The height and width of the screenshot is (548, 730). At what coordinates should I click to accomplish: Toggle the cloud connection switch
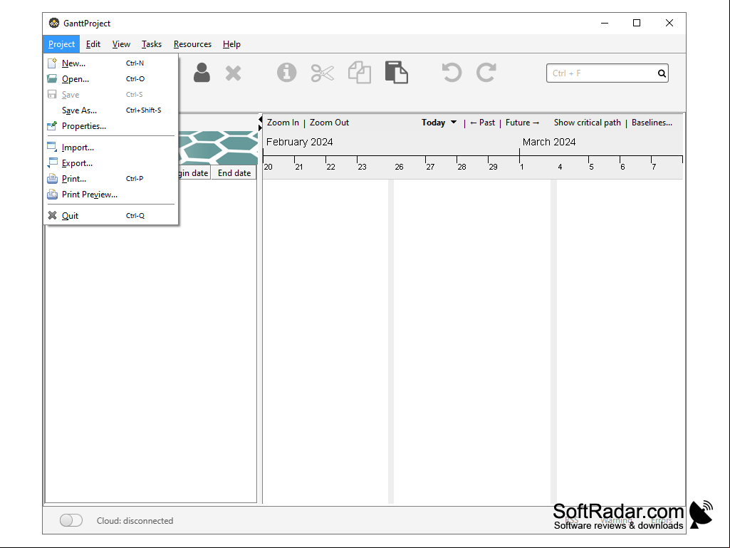click(x=71, y=520)
